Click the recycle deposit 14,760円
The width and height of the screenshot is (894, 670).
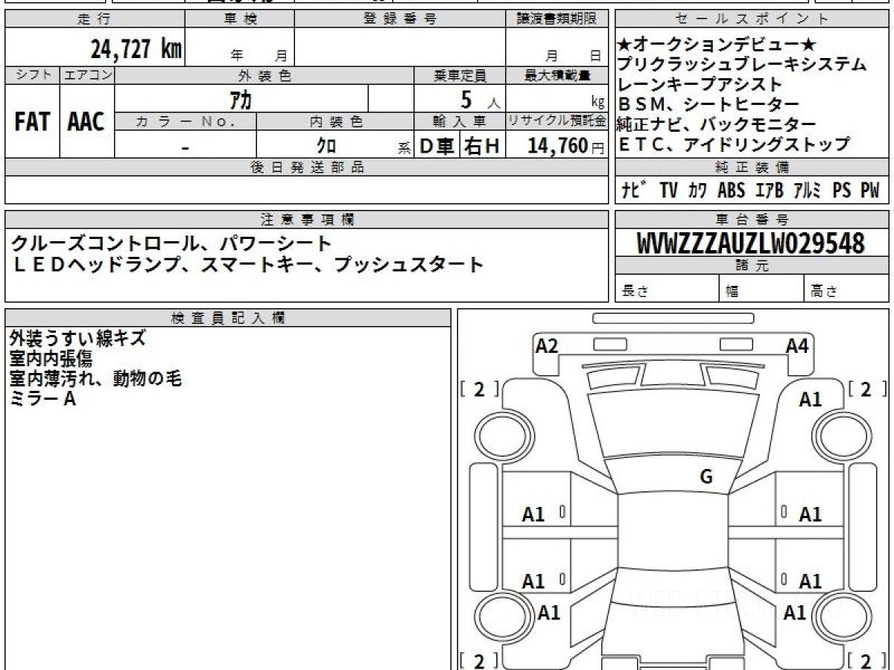566,146
